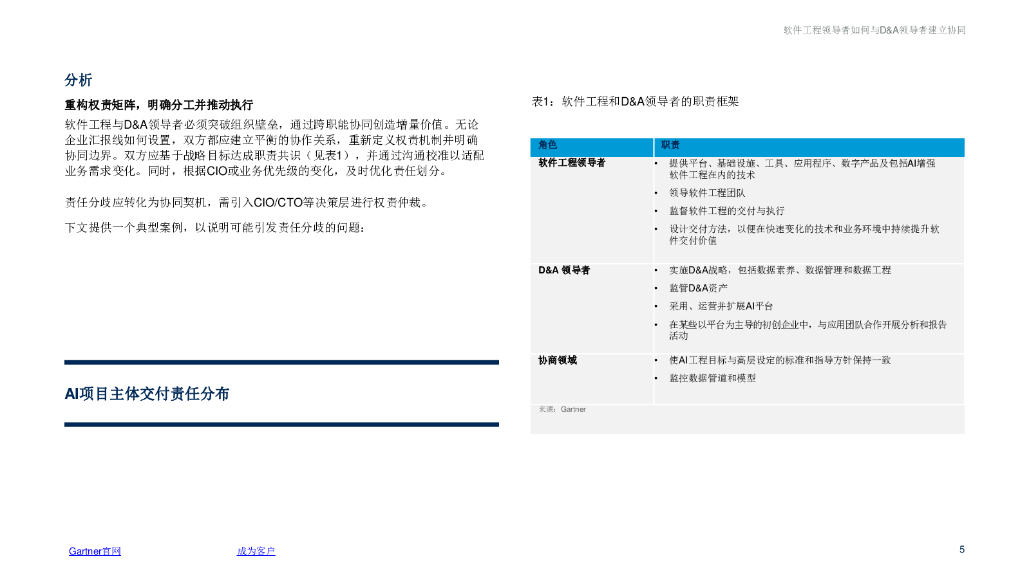
Task: Click the page number 5
Action: pos(962,549)
